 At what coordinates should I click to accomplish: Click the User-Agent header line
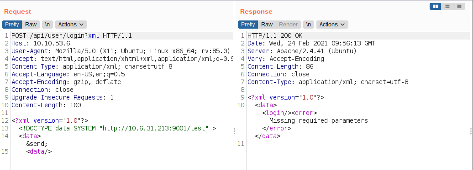tap(121, 51)
